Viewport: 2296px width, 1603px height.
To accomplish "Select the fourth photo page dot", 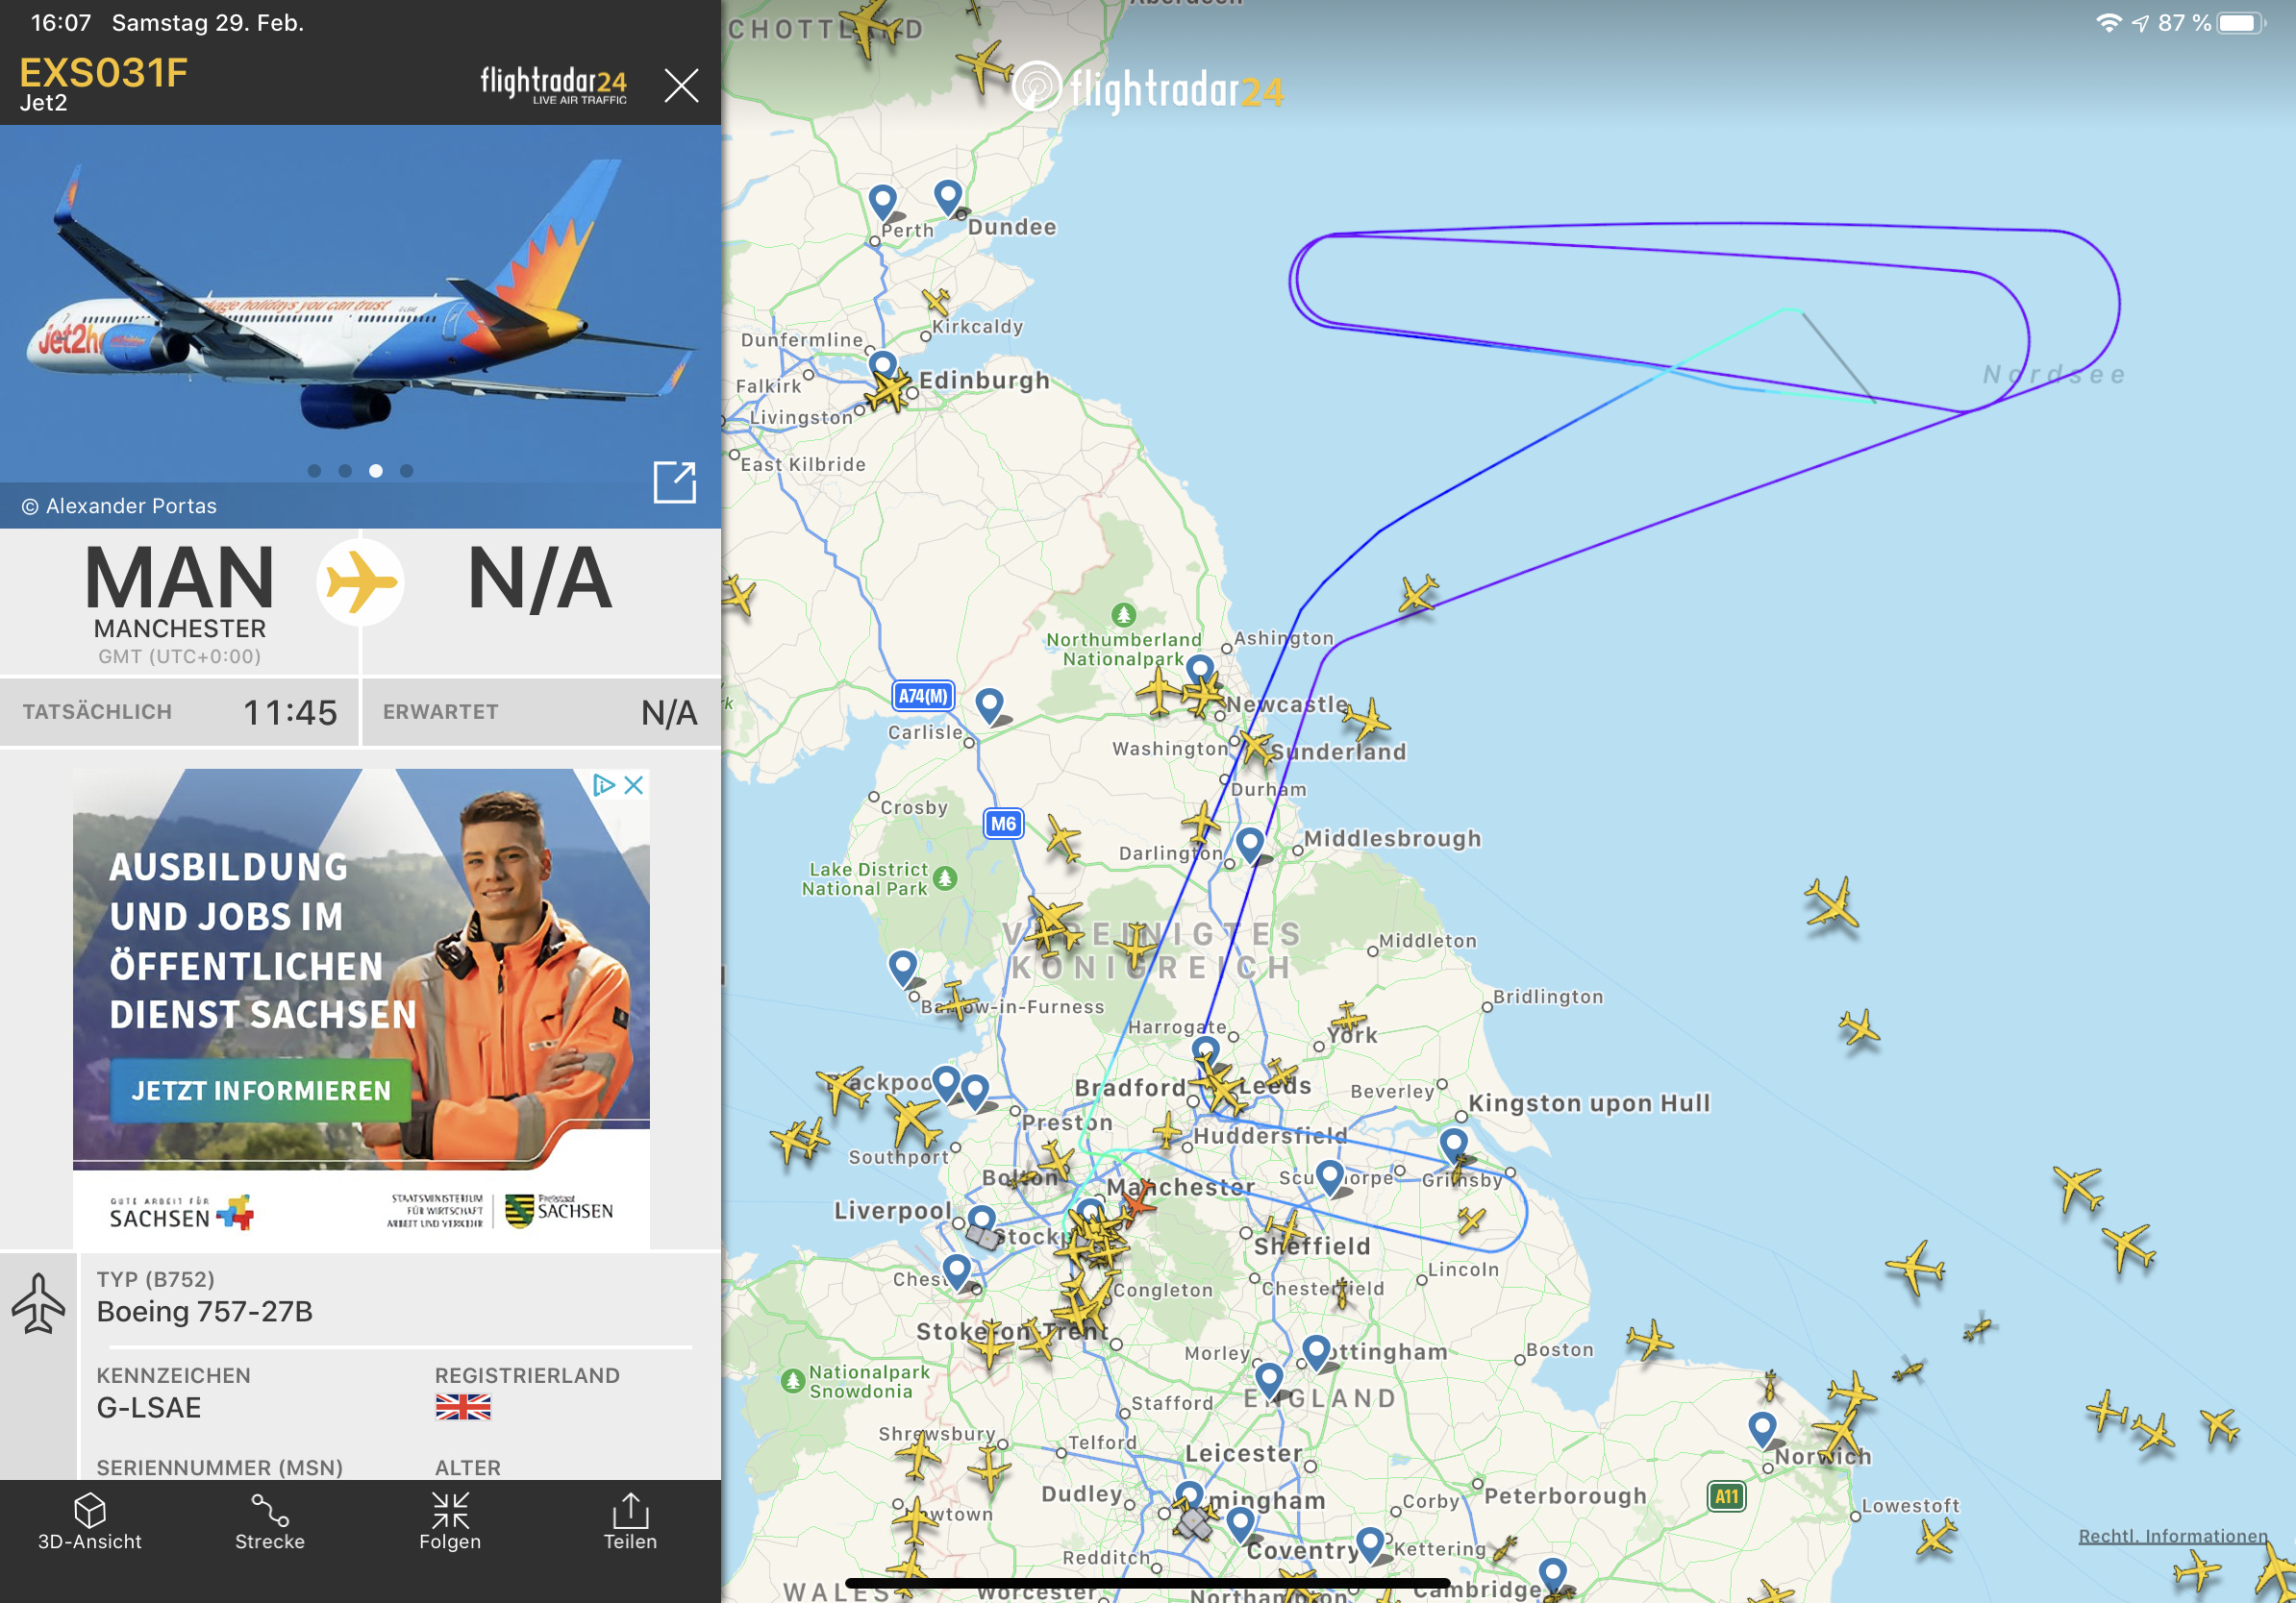I will 406,471.
